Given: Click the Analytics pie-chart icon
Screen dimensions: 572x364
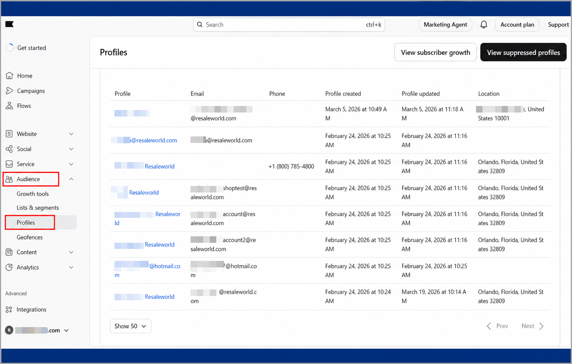Looking at the screenshot, I should click(9, 267).
